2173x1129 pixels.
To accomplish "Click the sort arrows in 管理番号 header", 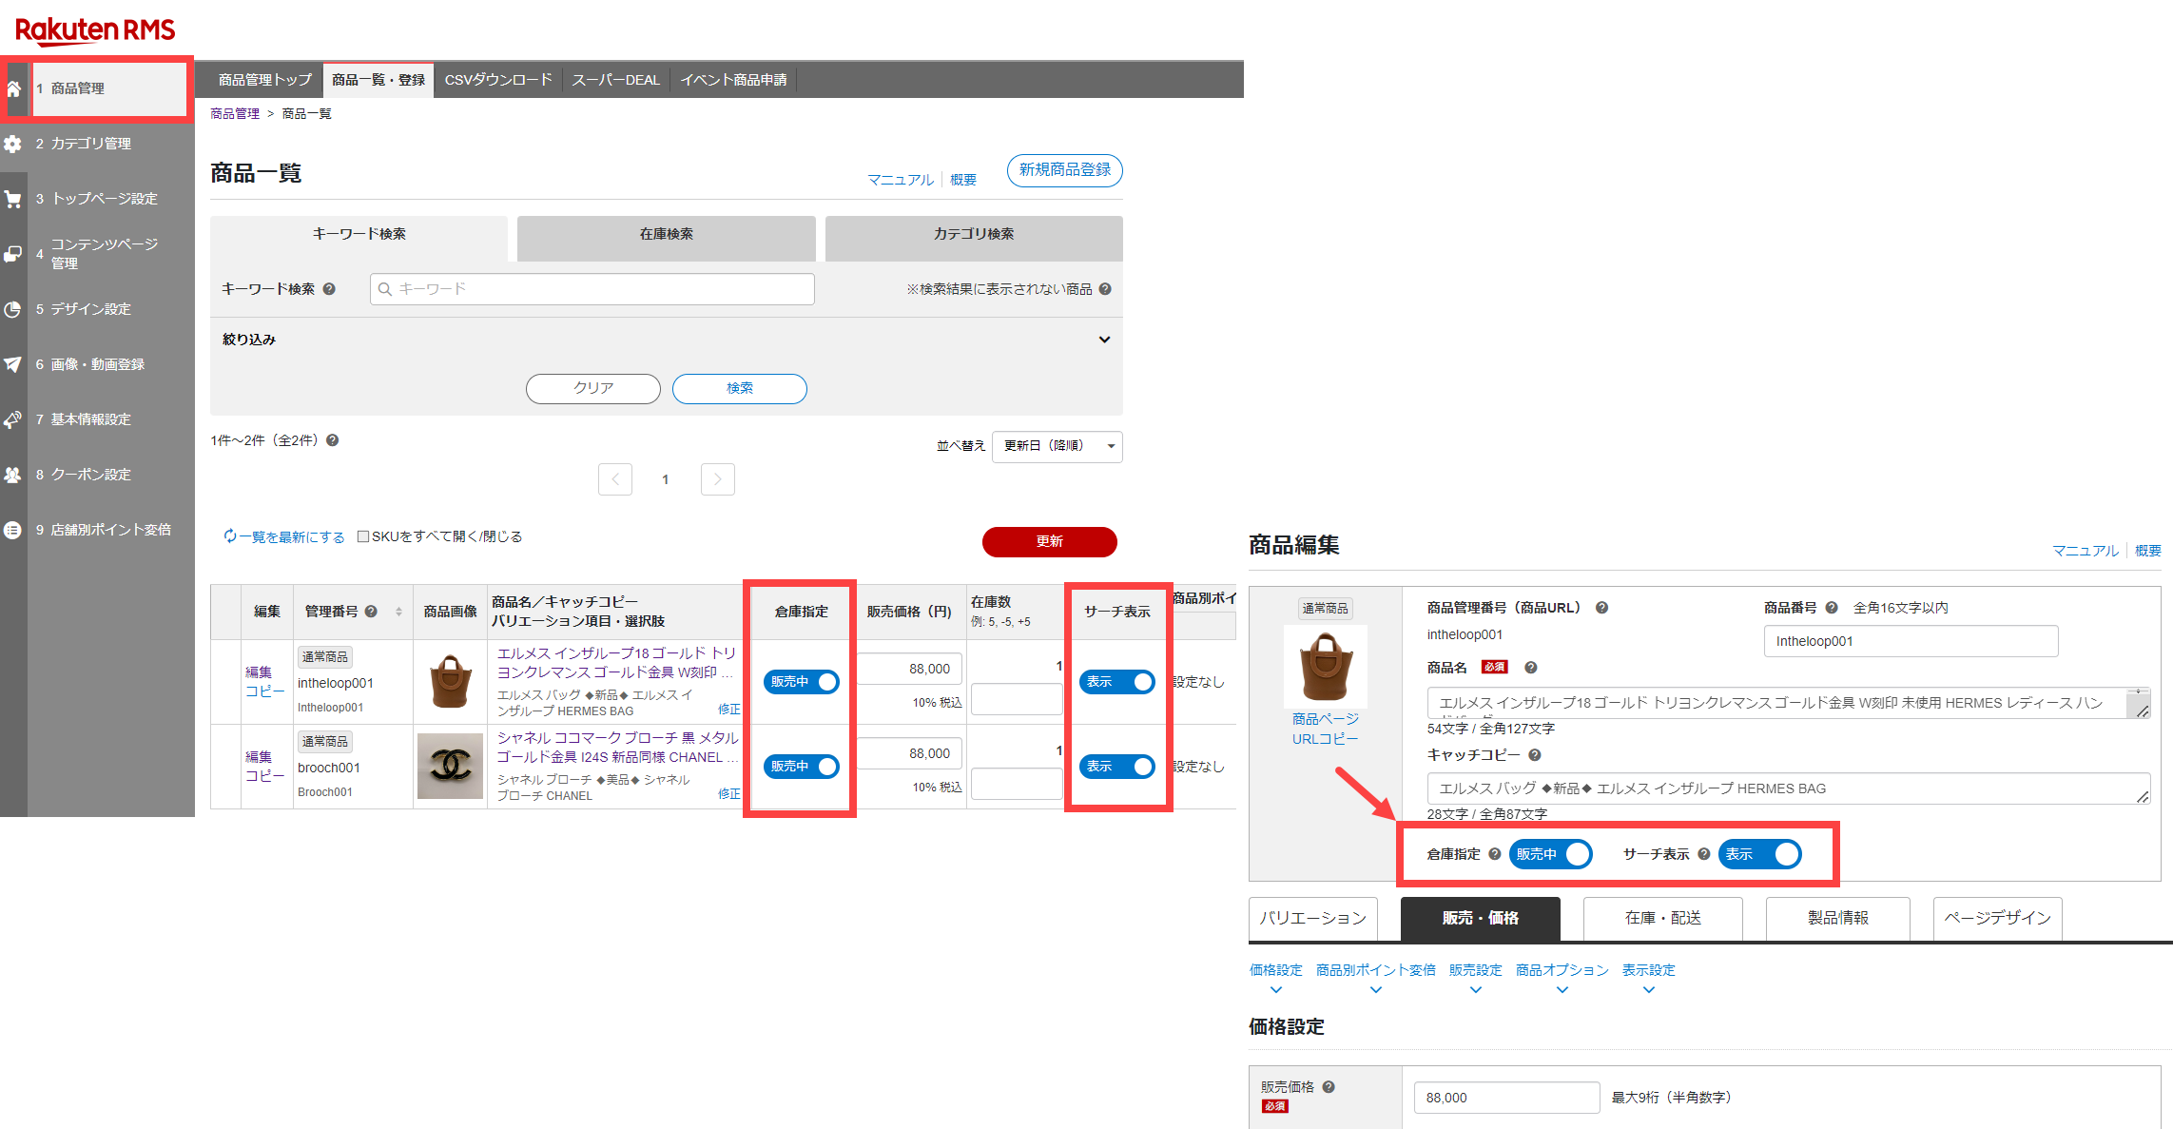I will pos(398,612).
